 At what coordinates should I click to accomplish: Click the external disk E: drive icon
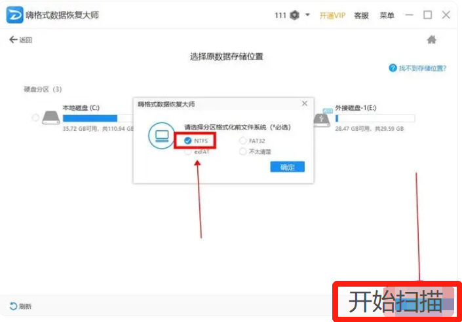[x=321, y=118]
